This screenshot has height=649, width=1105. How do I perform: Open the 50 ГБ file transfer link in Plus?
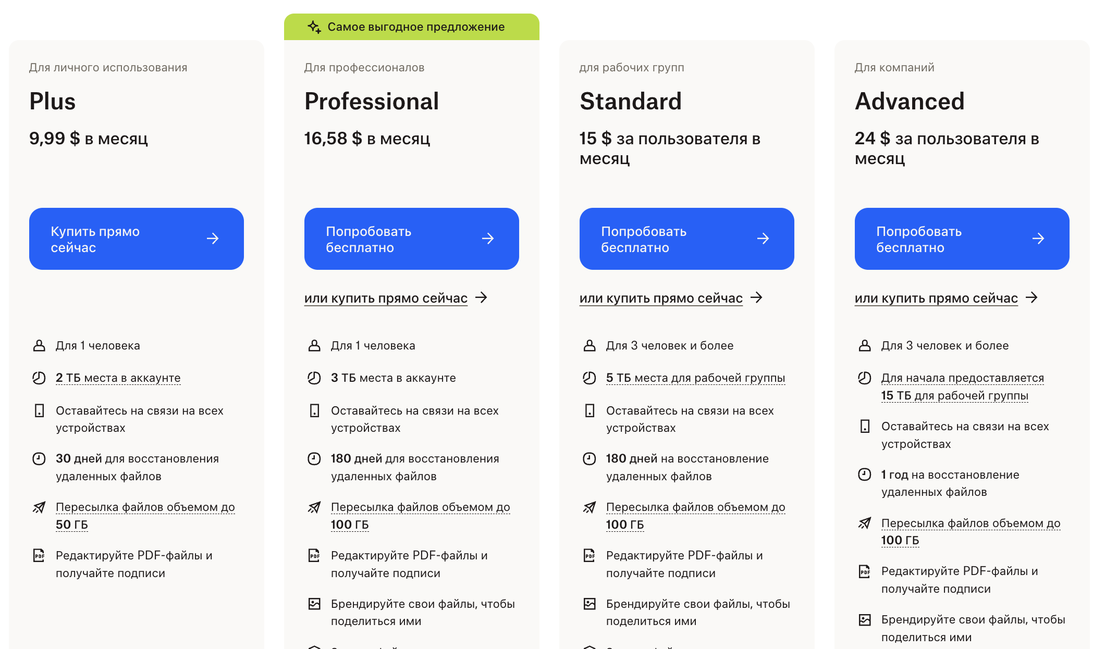point(145,515)
